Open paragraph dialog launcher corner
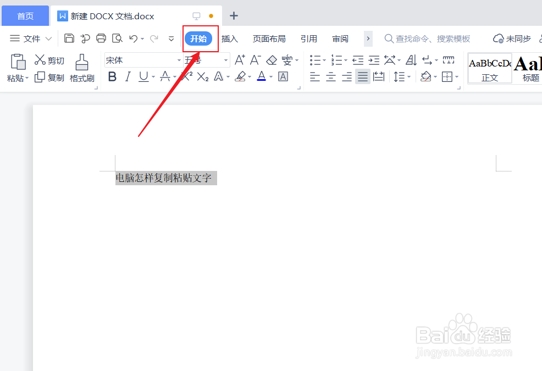The image size is (542, 371). [458, 88]
